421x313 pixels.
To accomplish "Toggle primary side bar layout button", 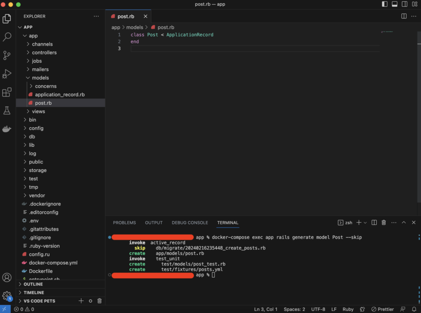I will (385, 4).
